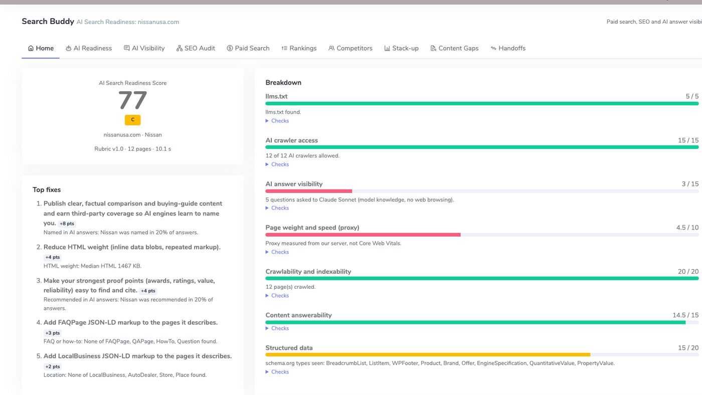Click the Handoffs arrows icon
The width and height of the screenshot is (702, 395).
[493, 48]
